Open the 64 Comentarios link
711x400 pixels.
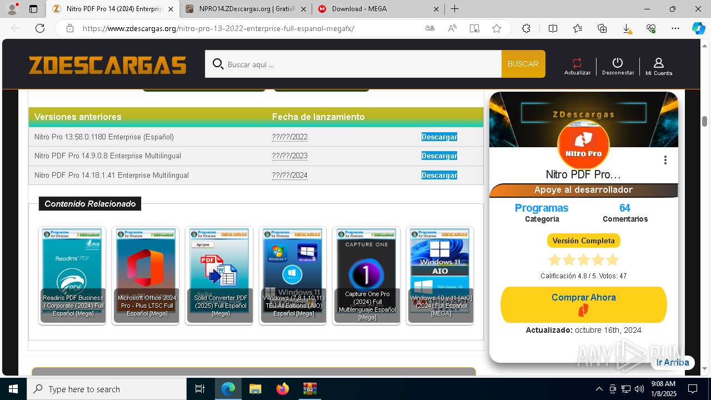point(625,208)
